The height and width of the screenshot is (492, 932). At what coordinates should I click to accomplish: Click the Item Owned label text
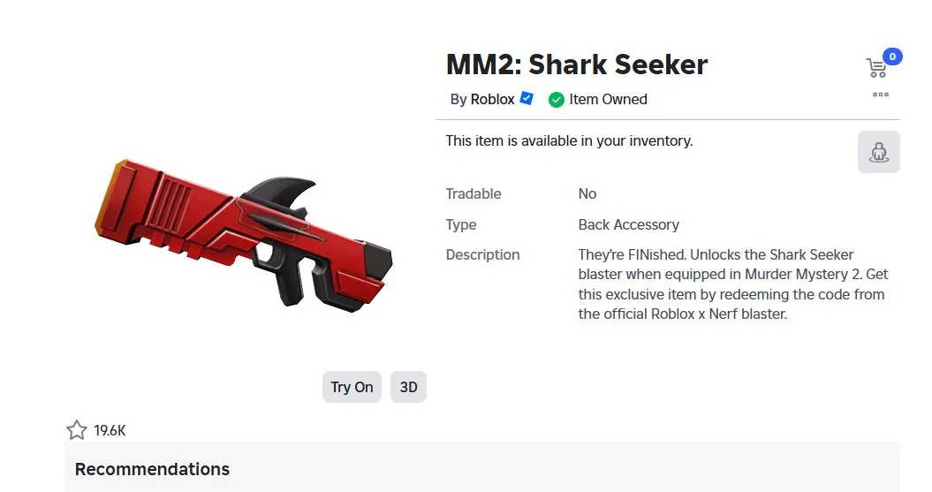608,100
